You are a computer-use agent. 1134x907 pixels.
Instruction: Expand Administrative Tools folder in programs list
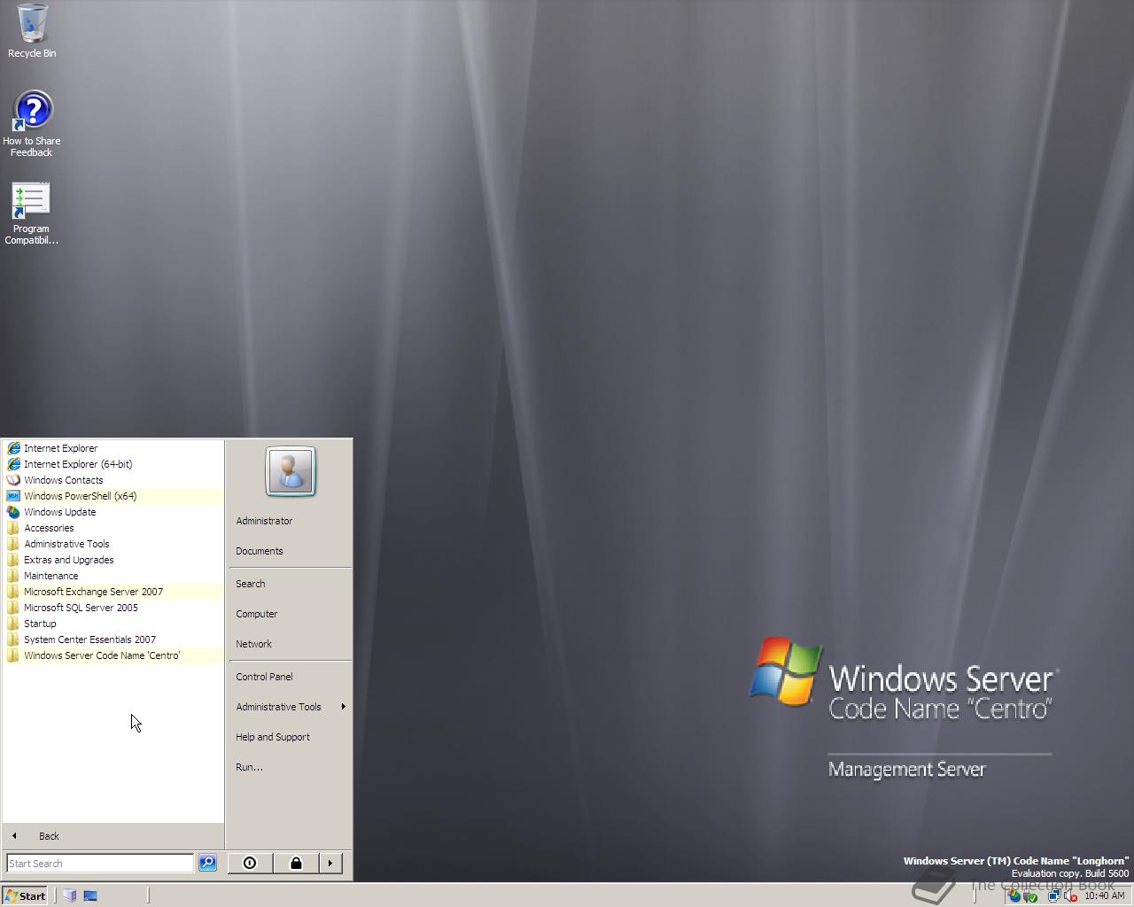(113, 544)
